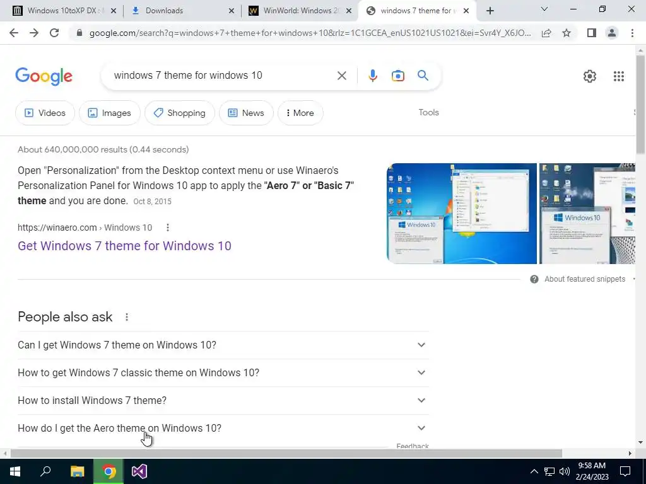Start voice search with the microphone
Viewport: 646px width, 484px height.
coord(372,76)
